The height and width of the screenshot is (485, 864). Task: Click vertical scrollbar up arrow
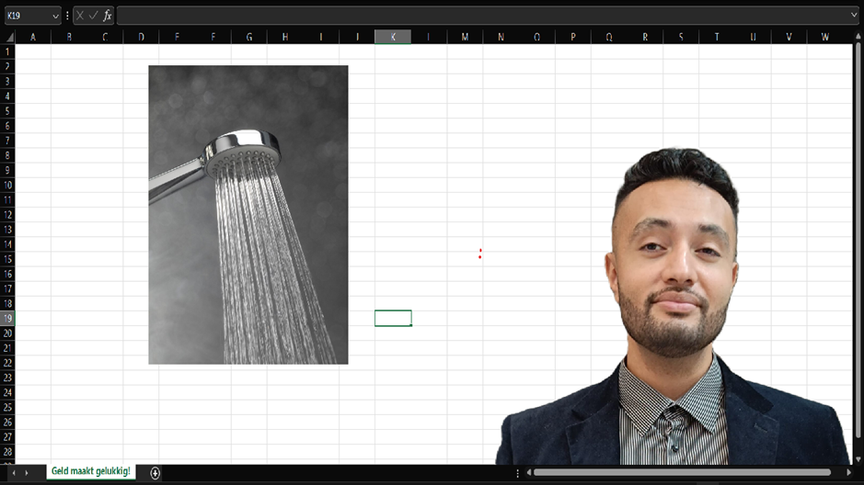[858, 37]
